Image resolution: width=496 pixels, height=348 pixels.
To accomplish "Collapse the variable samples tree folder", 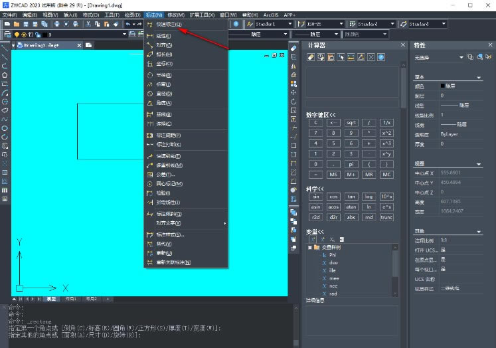I will coord(310,248).
